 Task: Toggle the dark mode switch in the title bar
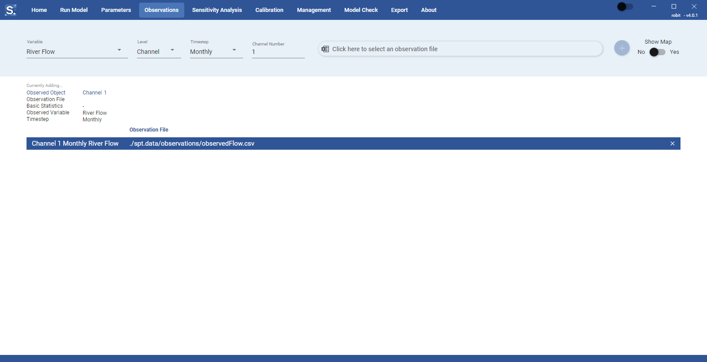point(625,7)
